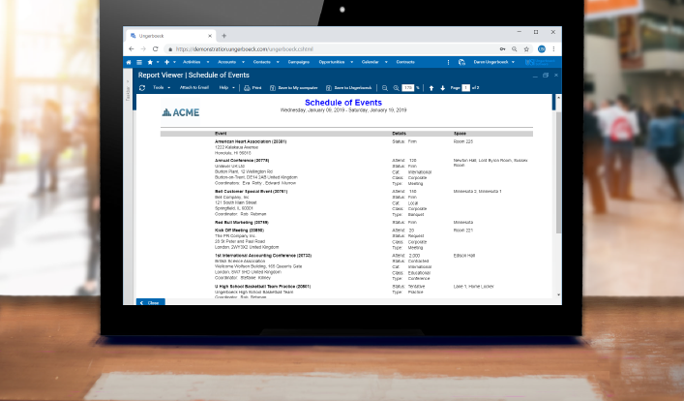
Task: Open the Contacts menu
Action: click(x=262, y=62)
